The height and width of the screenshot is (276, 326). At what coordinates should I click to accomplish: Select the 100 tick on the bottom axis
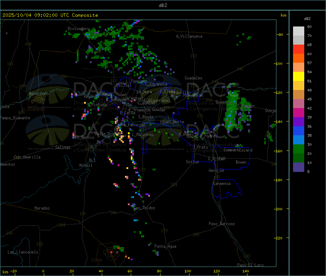pos(188,271)
